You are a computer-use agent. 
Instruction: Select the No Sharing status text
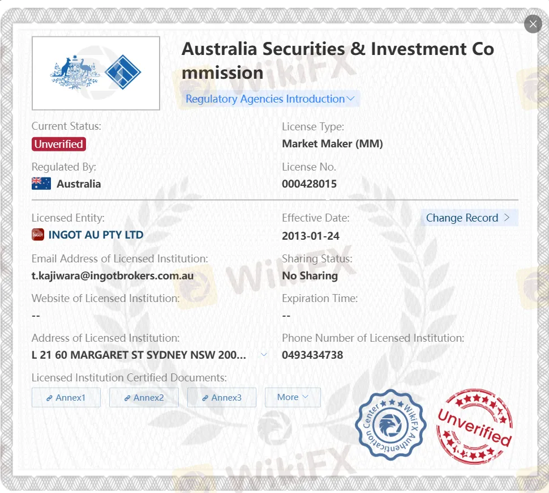coord(310,276)
